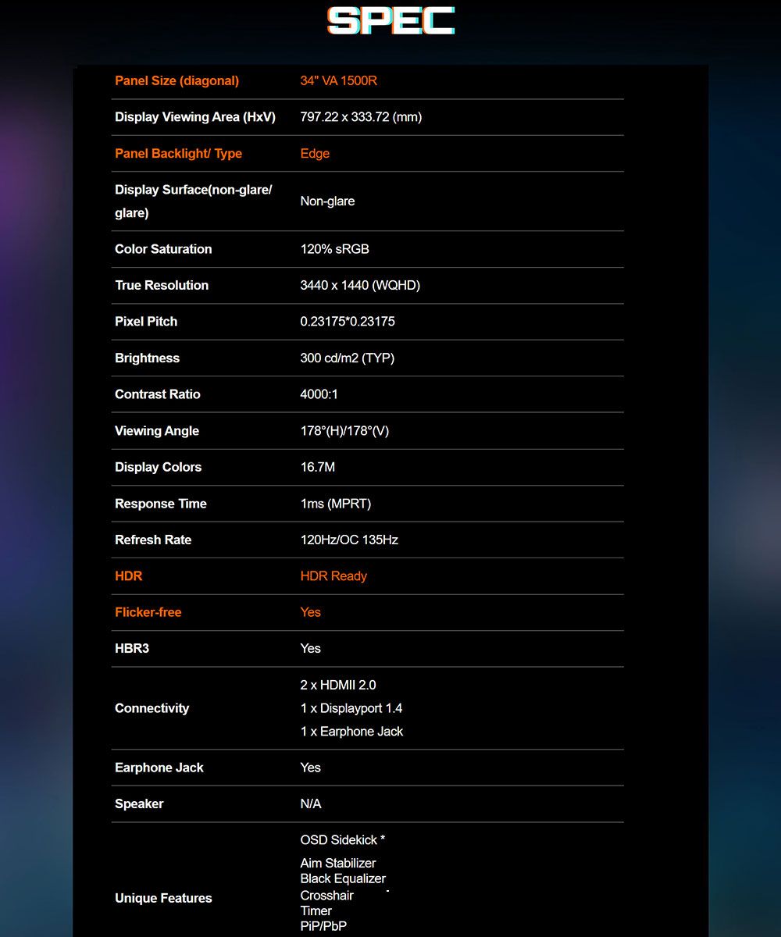The image size is (781, 937).
Task: Click the 'N/A' speaker value
Action: point(311,804)
